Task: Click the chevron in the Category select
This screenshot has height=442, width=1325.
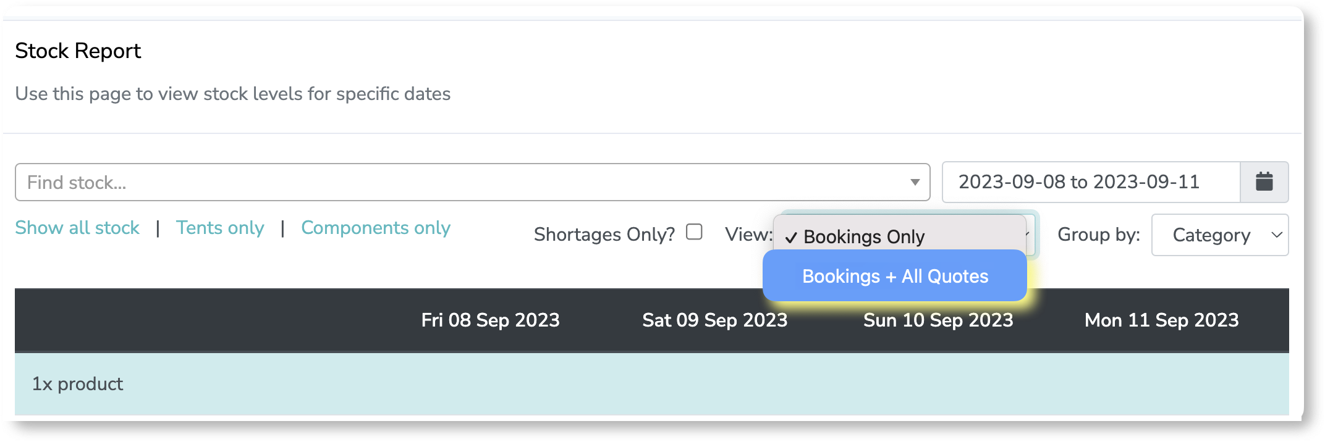Action: (x=1277, y=235)
